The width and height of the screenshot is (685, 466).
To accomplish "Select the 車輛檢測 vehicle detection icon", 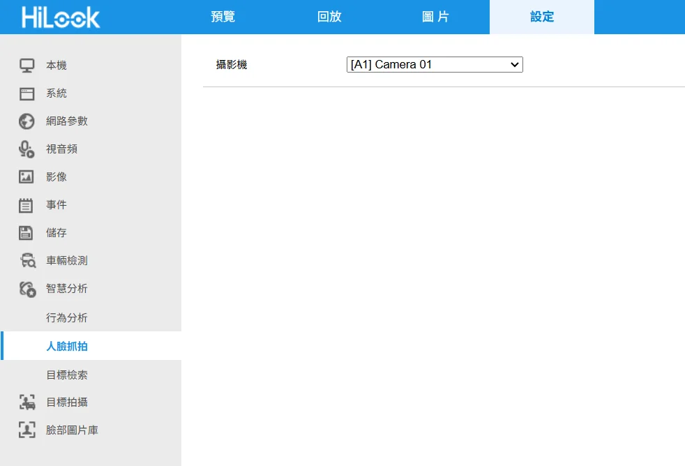I will [27, 260].
